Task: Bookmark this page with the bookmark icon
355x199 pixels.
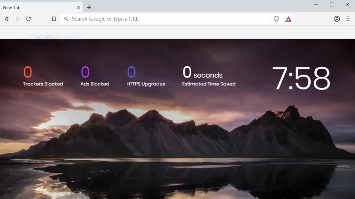Action: pyautogui.click(x=54, y=19)
